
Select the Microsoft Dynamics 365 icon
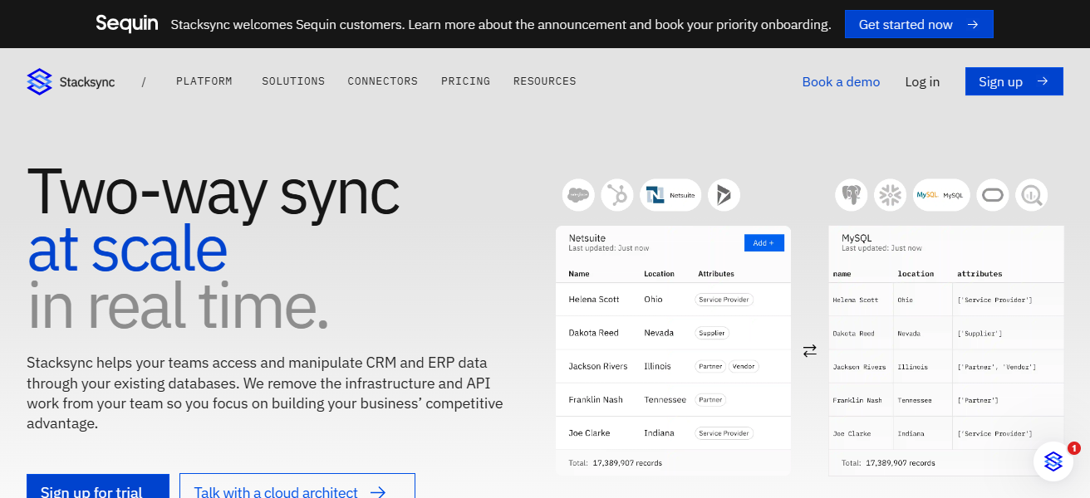(724, 194)
